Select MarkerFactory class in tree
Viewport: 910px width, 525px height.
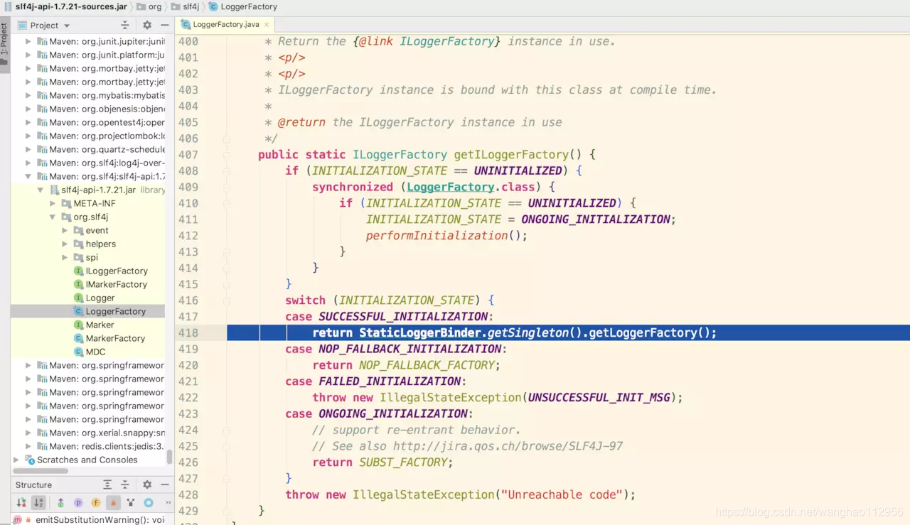point(115,338)
